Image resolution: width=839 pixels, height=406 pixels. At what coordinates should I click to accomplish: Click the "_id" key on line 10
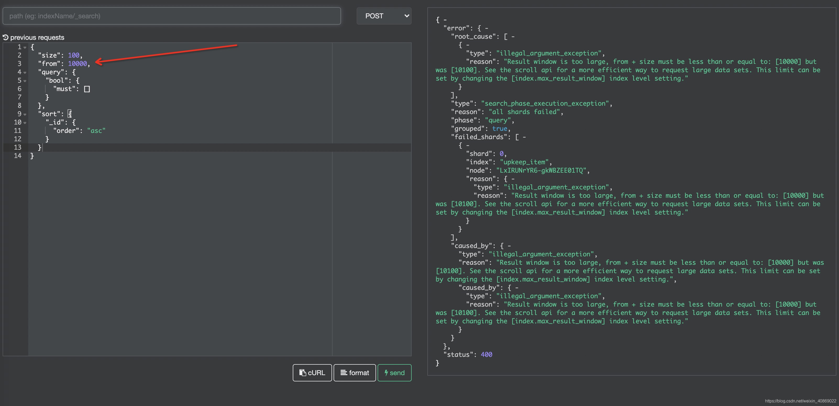pyautogui.click(x=55, y=122)
